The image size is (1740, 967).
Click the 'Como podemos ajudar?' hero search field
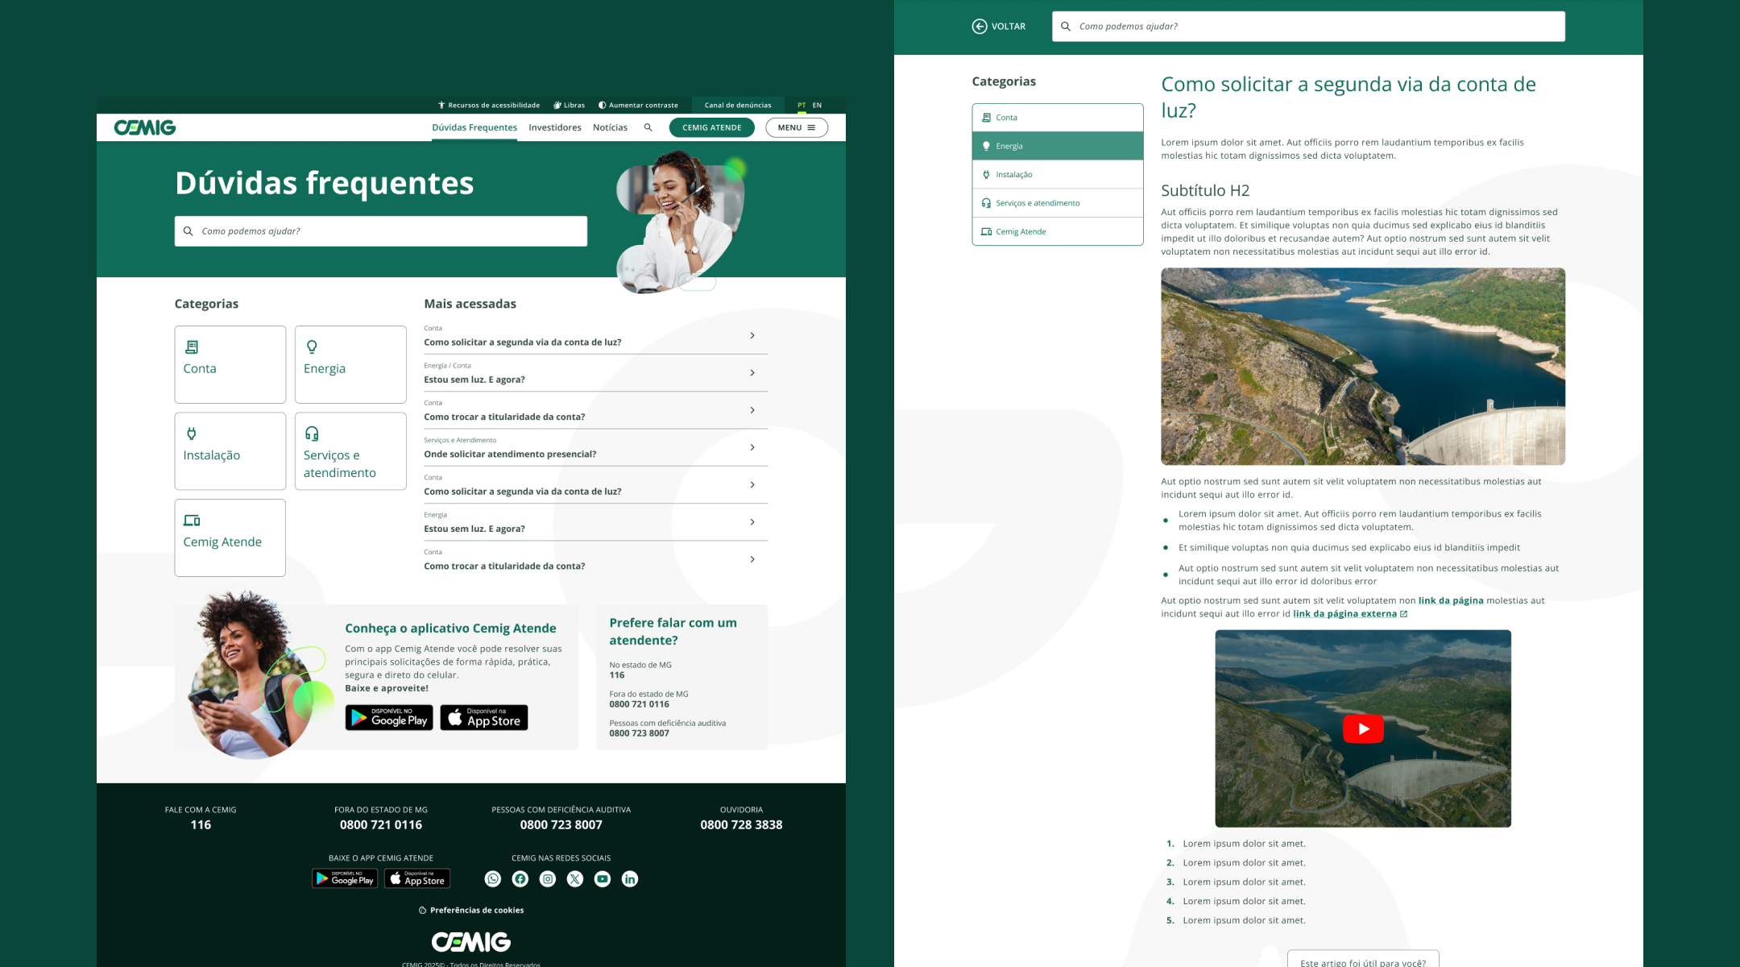click(x=380, y=231)
